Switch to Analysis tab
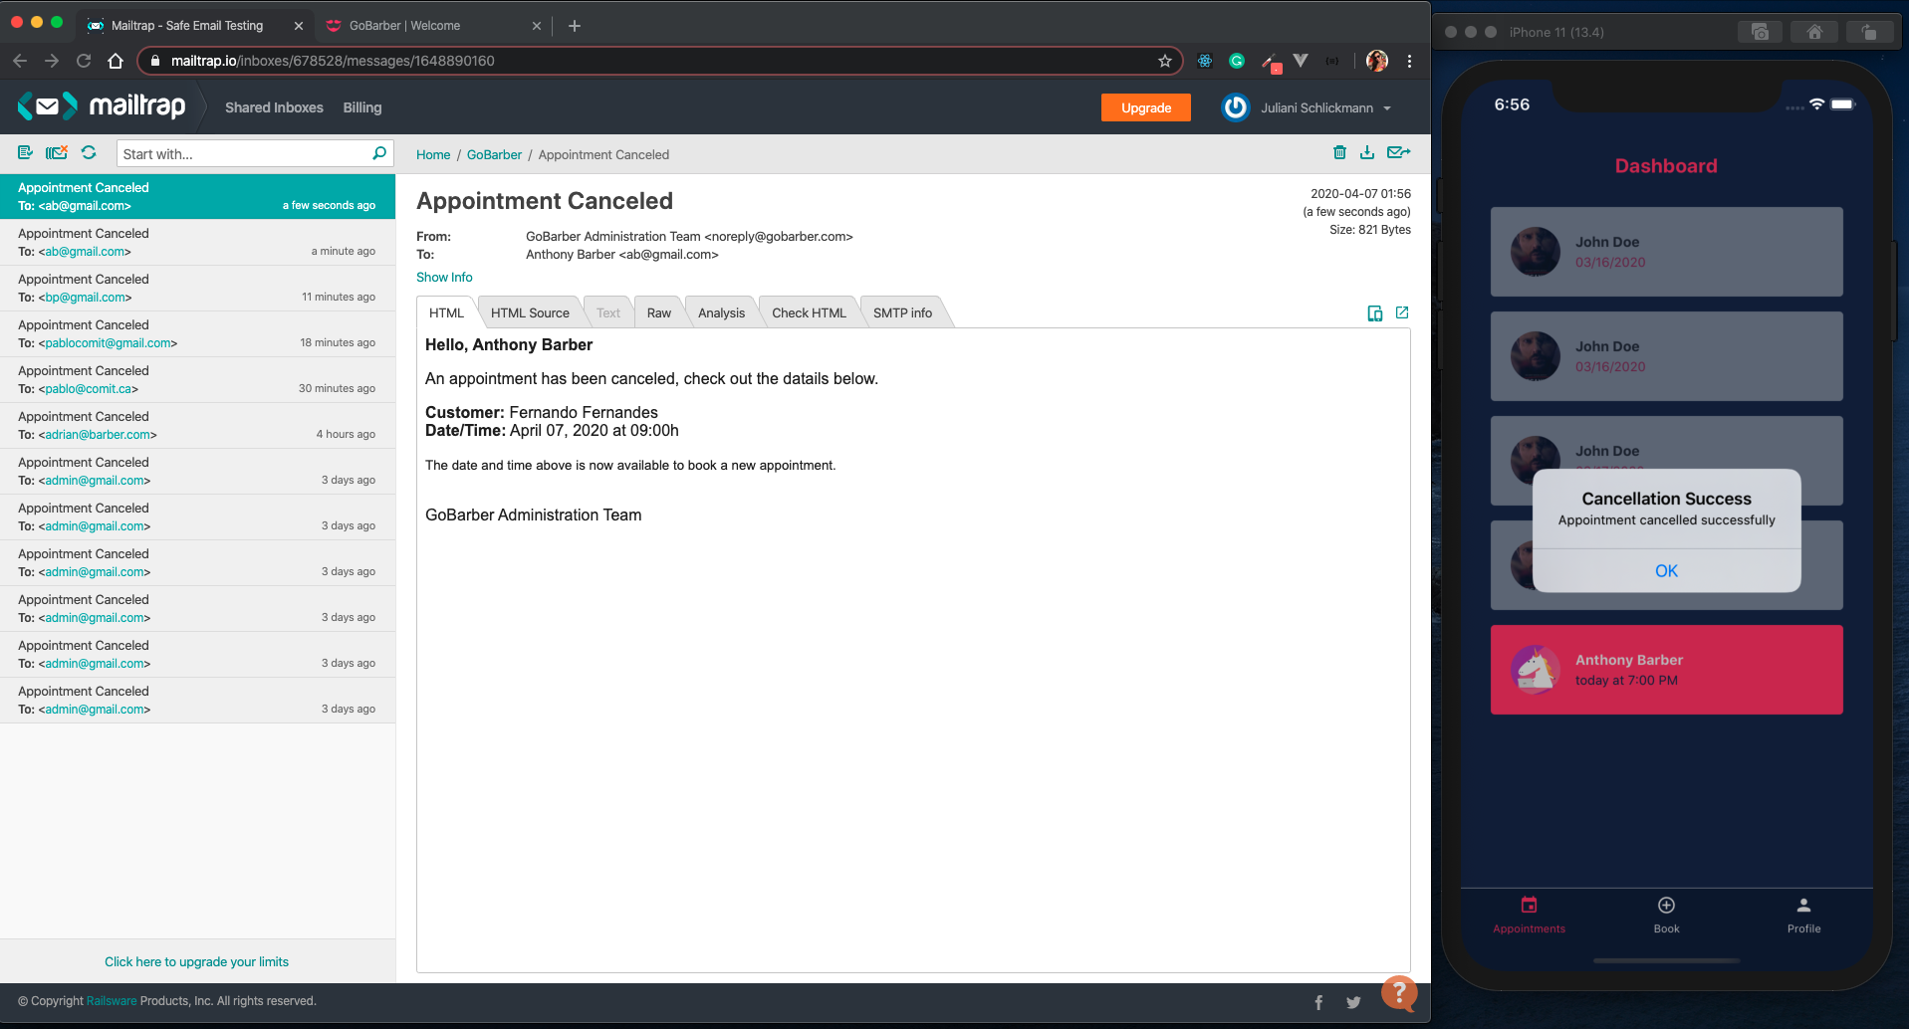The height and width of the screenshot is (1029, 1909). pyautogui.click(x=721, y=312)
